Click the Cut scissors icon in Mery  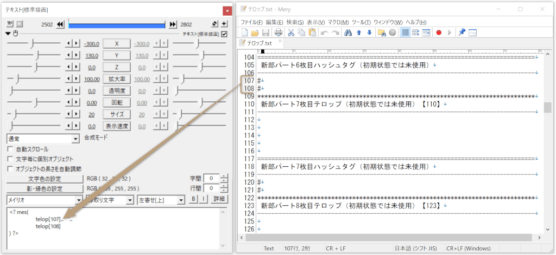click(291, 32)
